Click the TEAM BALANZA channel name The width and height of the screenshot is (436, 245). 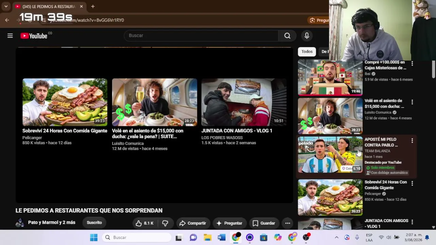point(377,151)
